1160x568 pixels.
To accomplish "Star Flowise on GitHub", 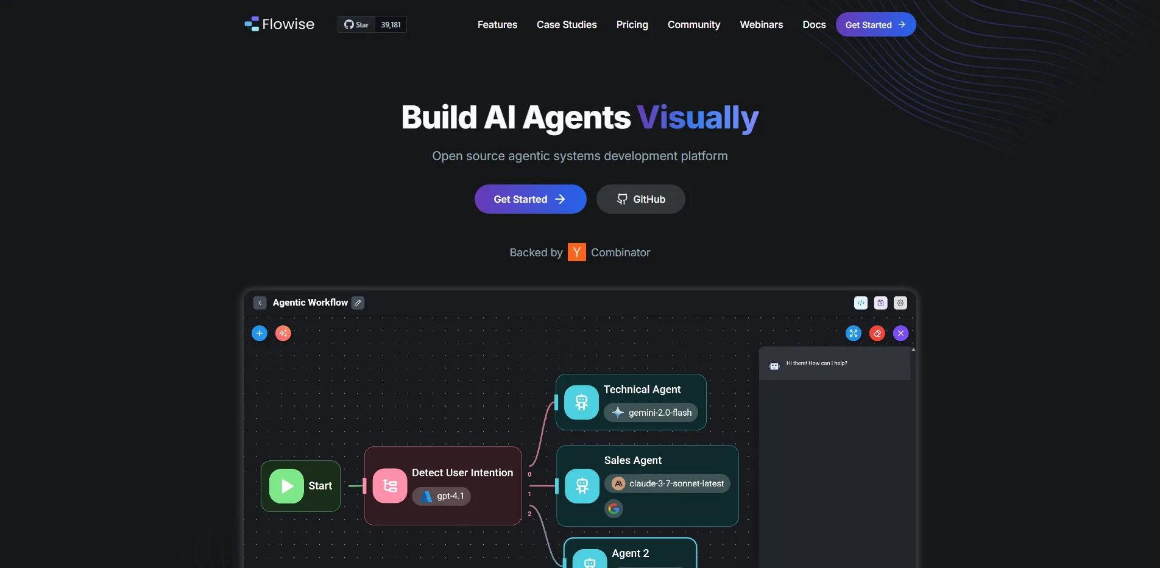I will (x=356, y=24).
